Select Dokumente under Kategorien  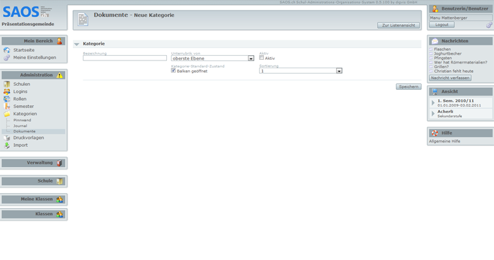[x=24, y=131]
